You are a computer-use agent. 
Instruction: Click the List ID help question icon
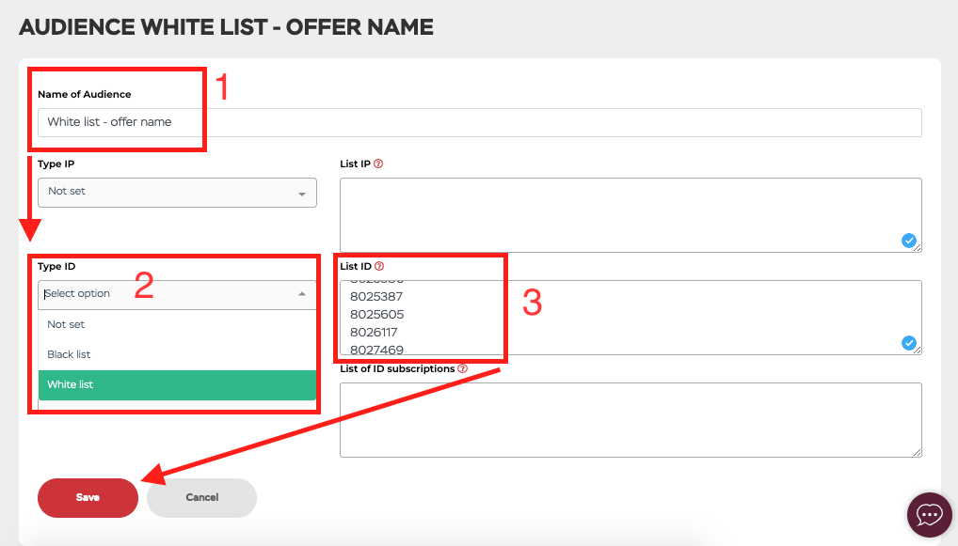(x=379, y=266)
